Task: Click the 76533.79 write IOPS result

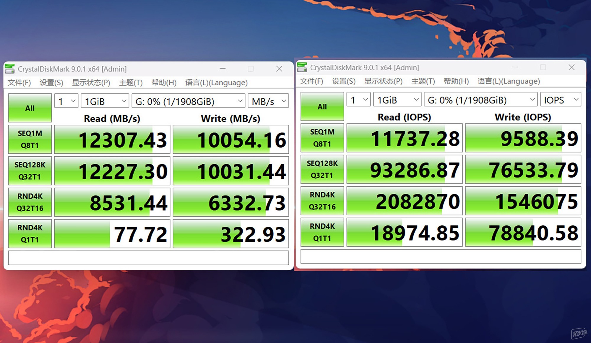Action: tap(523, 169)
